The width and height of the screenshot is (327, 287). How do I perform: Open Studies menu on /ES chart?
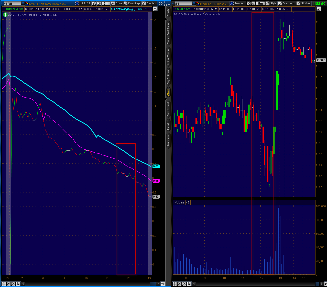coord(303,3)
